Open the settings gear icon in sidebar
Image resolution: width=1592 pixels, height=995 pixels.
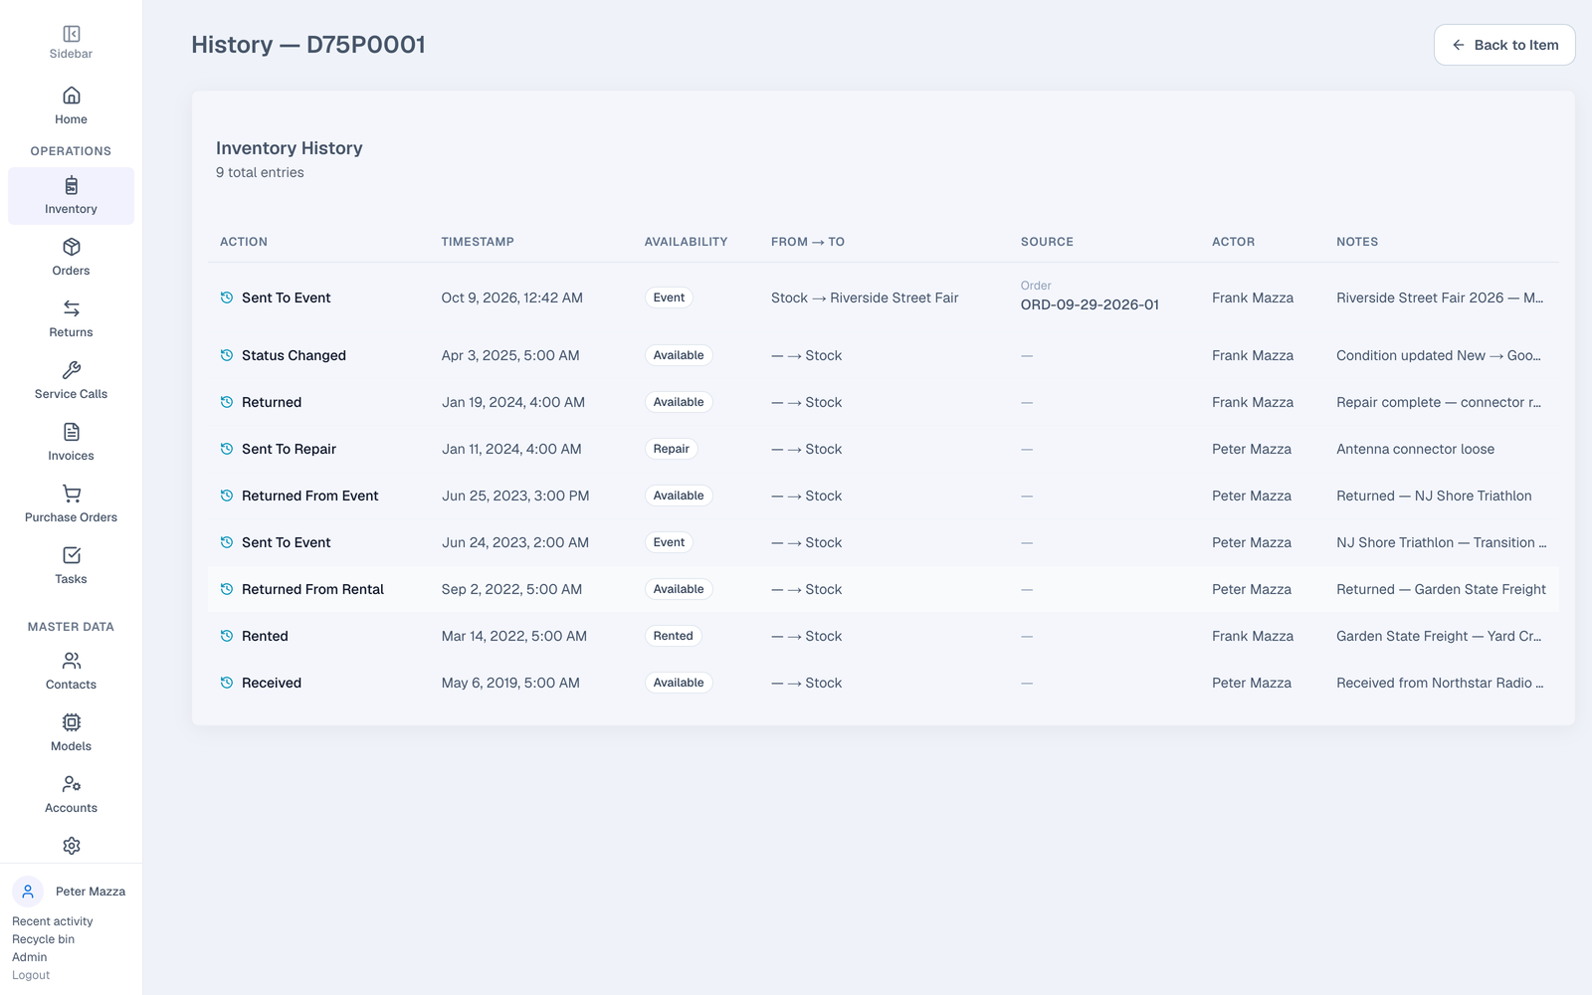[71, 846]
